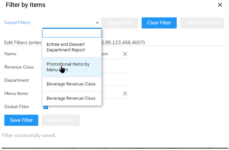Click the Add New Filter button
229x150 pixels.
(x=202, y=23)
